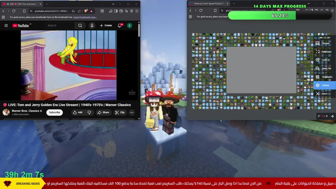Click the grey puzzle assembly area
This screenshot has width=336, height=189.
261,70
